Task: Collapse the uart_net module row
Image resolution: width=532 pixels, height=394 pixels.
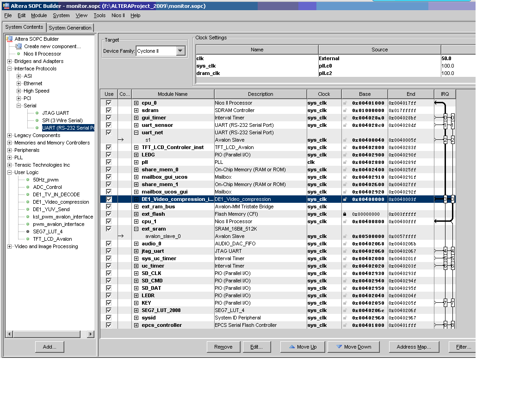Action: point(136,132)
